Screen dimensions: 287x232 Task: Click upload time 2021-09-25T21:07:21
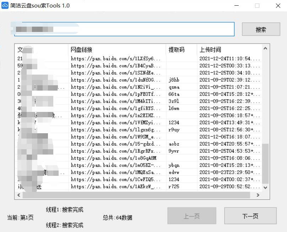point(230,87)
